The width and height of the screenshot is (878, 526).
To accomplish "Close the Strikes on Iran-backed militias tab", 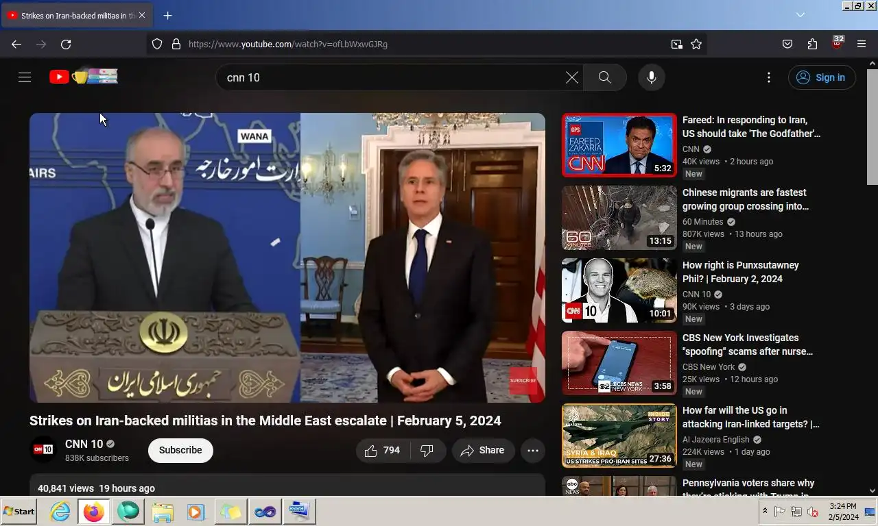I will tap(141, 15).
